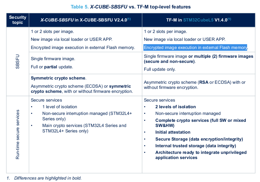This screenshot has width=260, height=182.
Task: Open the STM32CubeL5 hyperlink in header
Action: click(x=198, y=20)
